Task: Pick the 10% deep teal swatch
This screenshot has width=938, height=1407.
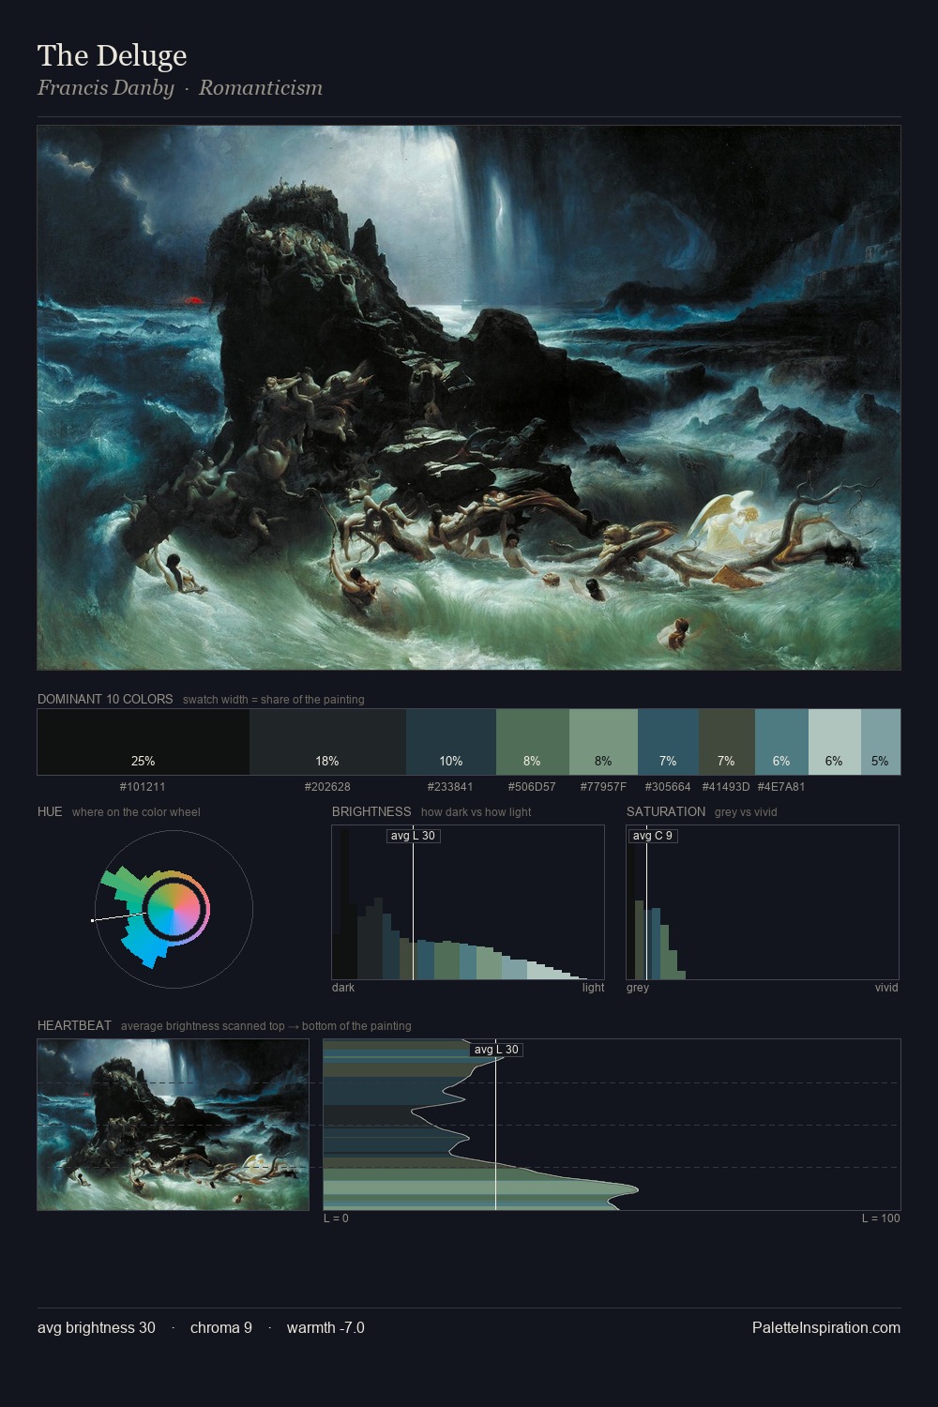Action: [451, 742]
